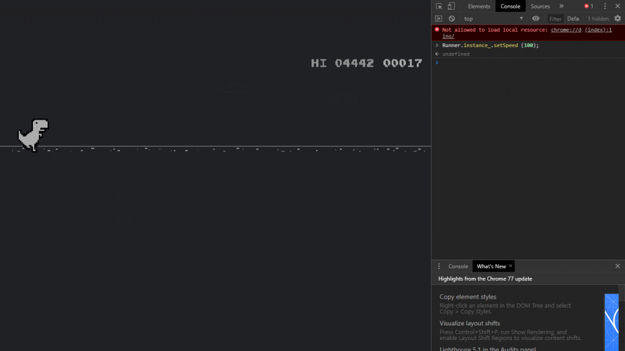
Task: Click the red error count indicator
Action: (589, 6)
